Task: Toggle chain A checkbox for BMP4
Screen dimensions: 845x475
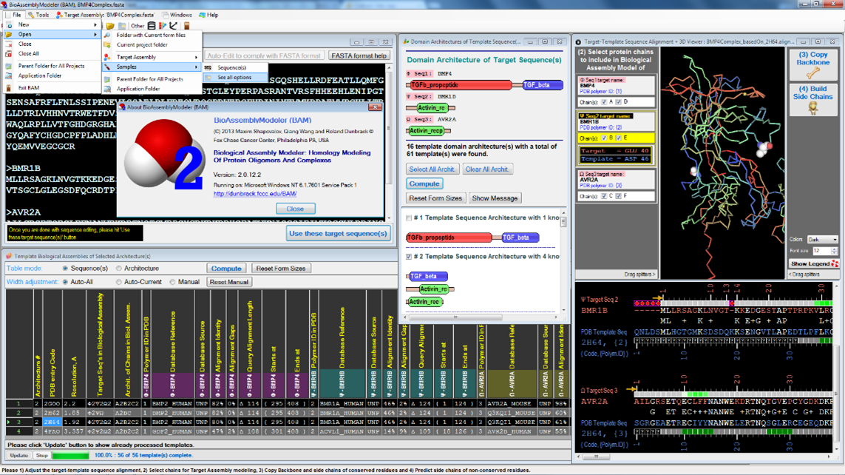Action: click(603, 102)
